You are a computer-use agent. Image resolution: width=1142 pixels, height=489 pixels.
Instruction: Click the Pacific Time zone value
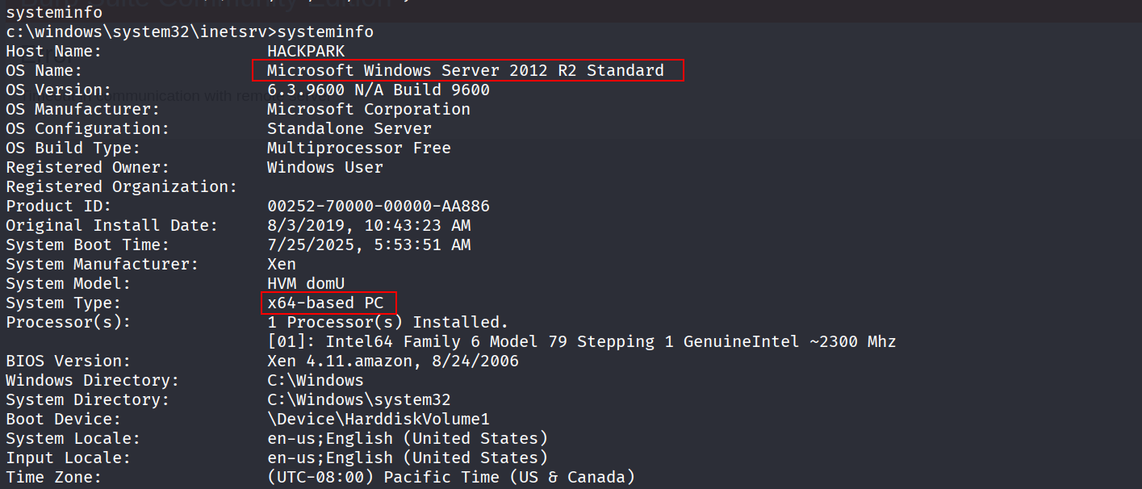pos(450,477)
